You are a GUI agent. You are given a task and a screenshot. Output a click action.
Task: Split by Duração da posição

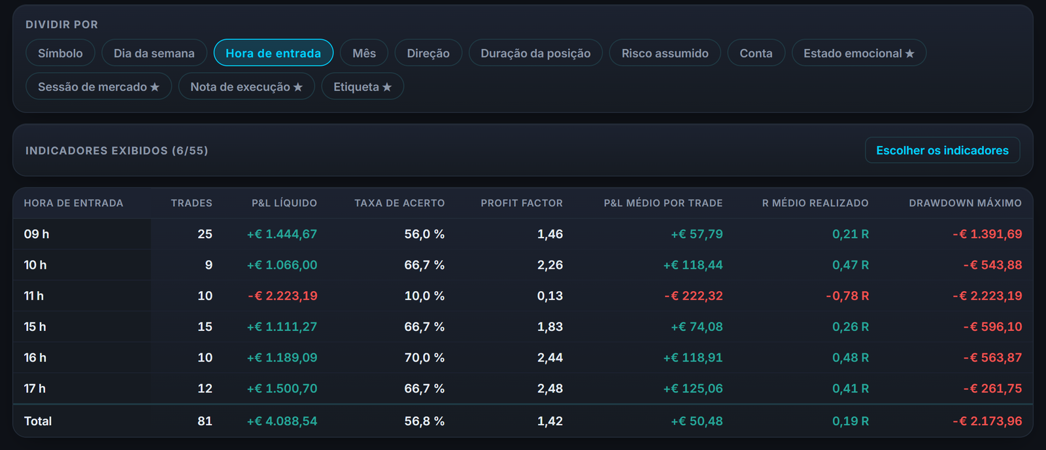[x=535, y=53]
